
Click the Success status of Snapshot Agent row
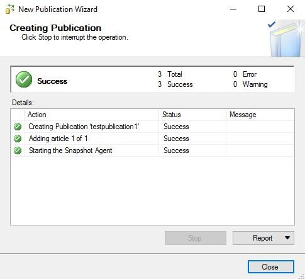(176, 151)
